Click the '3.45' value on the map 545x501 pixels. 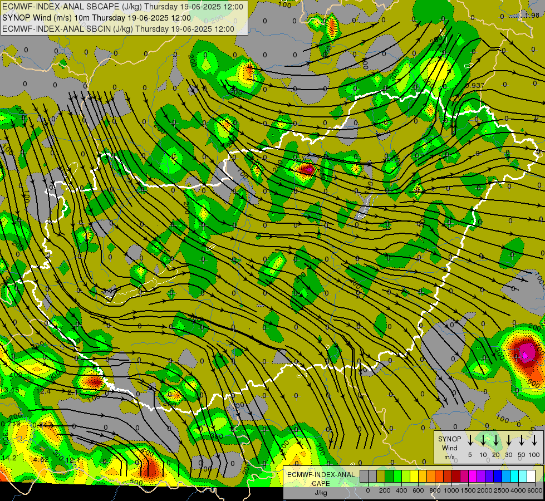pyautogui.click(x=12, y=390)
